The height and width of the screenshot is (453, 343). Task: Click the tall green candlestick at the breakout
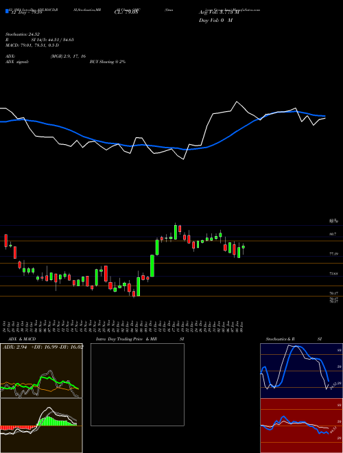pyautogui.click(x=152, y=266)
